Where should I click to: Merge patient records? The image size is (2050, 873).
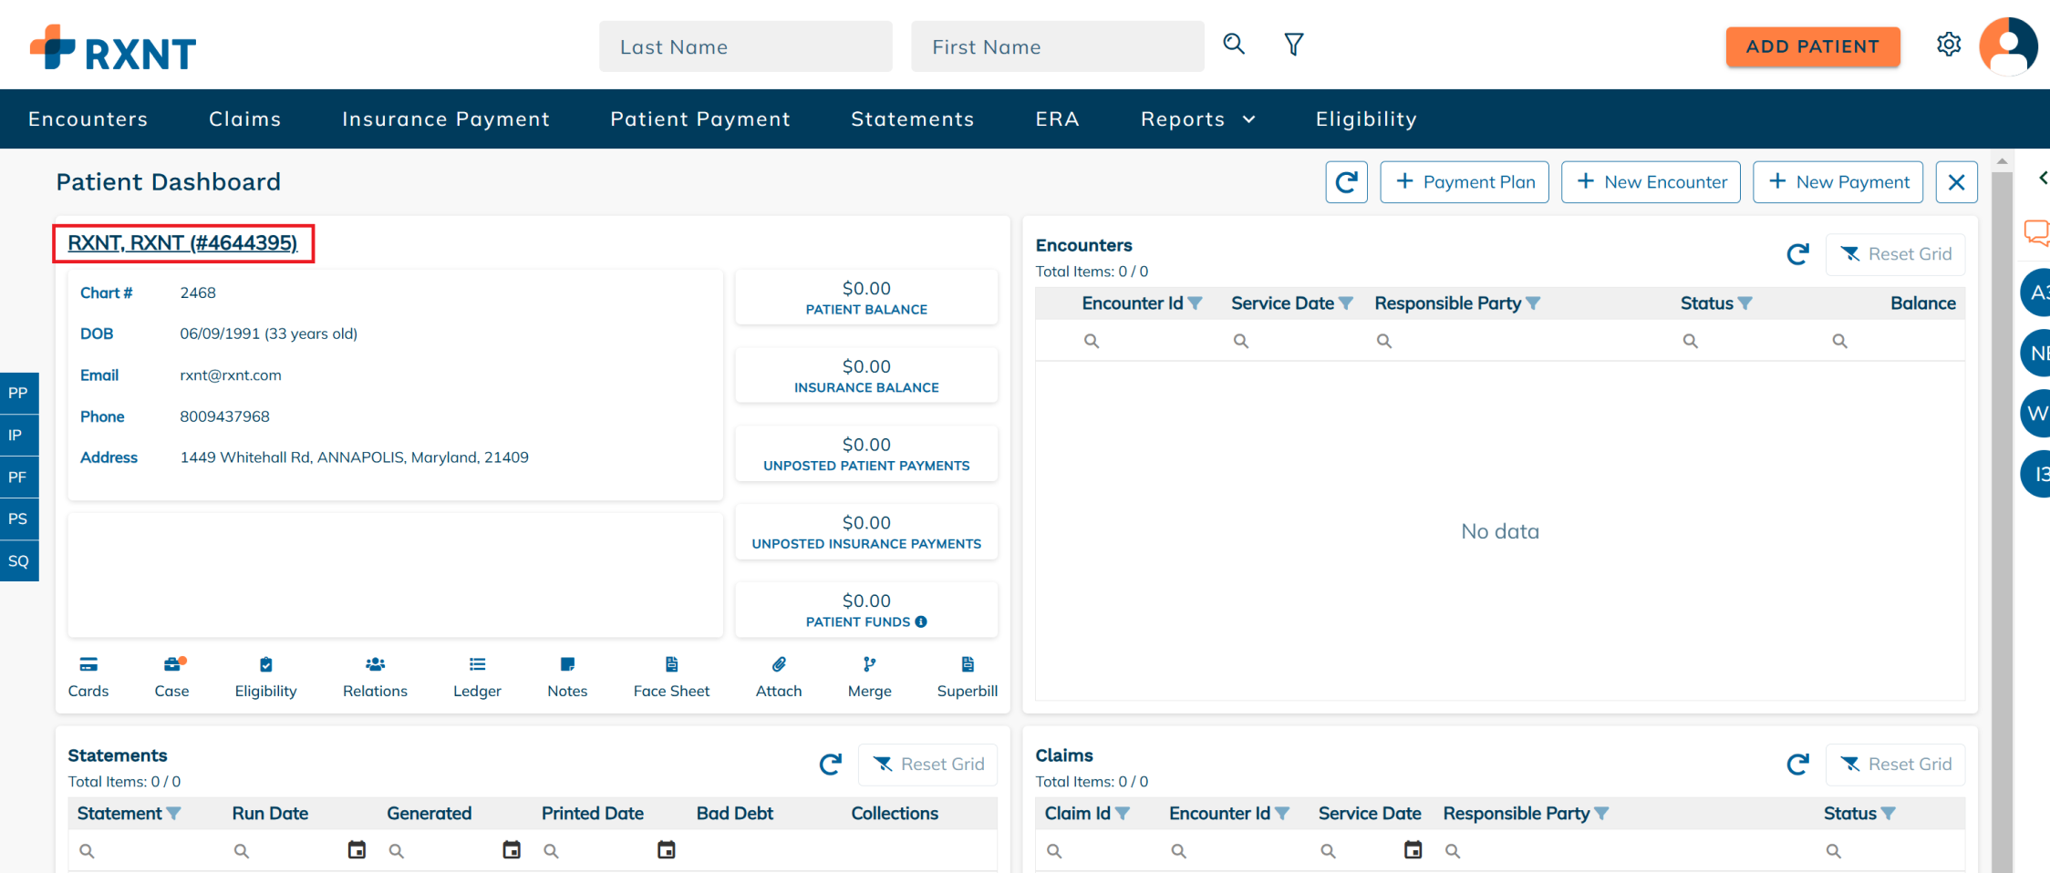[x=869, y=677]
